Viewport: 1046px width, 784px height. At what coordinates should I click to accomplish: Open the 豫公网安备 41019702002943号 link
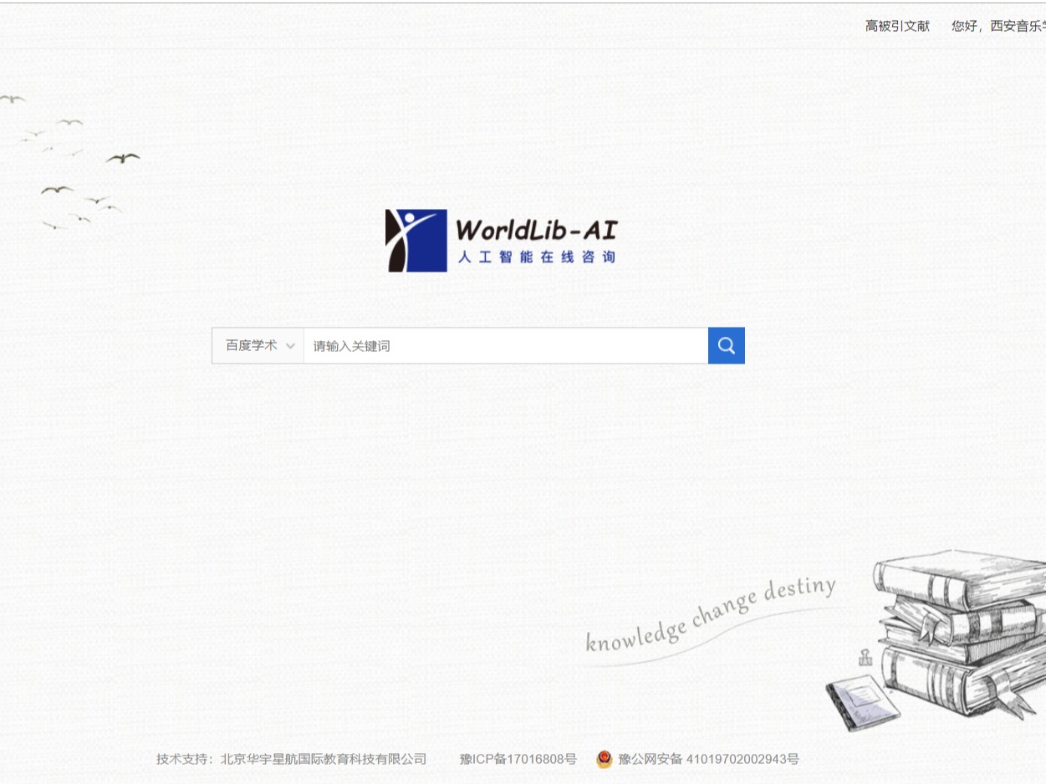click(708, 759)
